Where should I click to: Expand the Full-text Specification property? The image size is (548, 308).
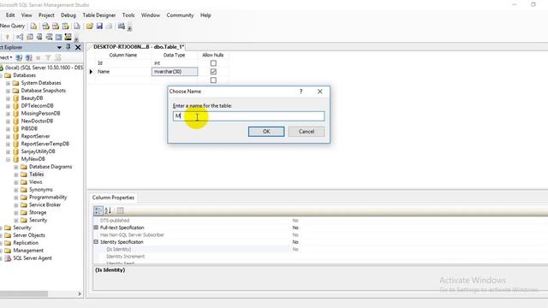pyautogui.click(x=96, y=228)
